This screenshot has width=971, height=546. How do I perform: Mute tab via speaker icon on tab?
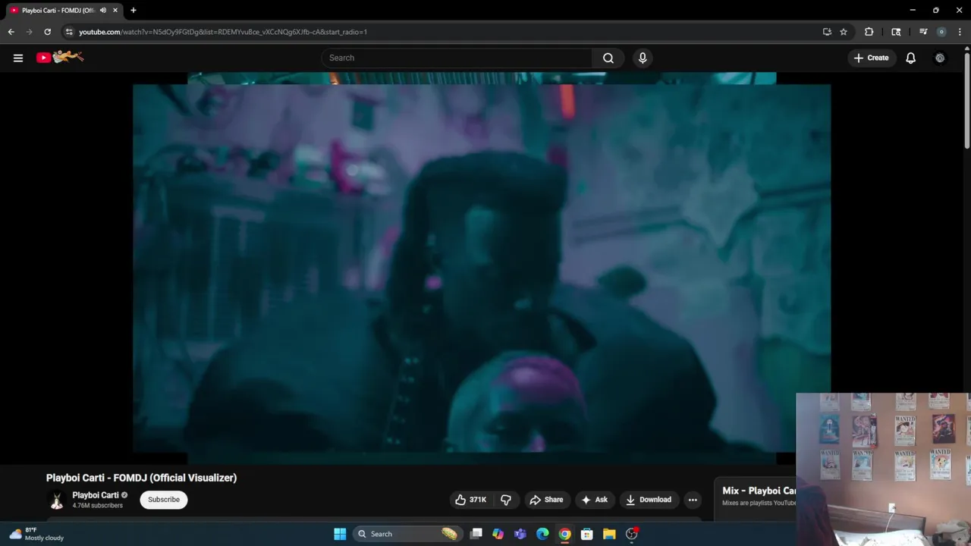click(103, 11)
